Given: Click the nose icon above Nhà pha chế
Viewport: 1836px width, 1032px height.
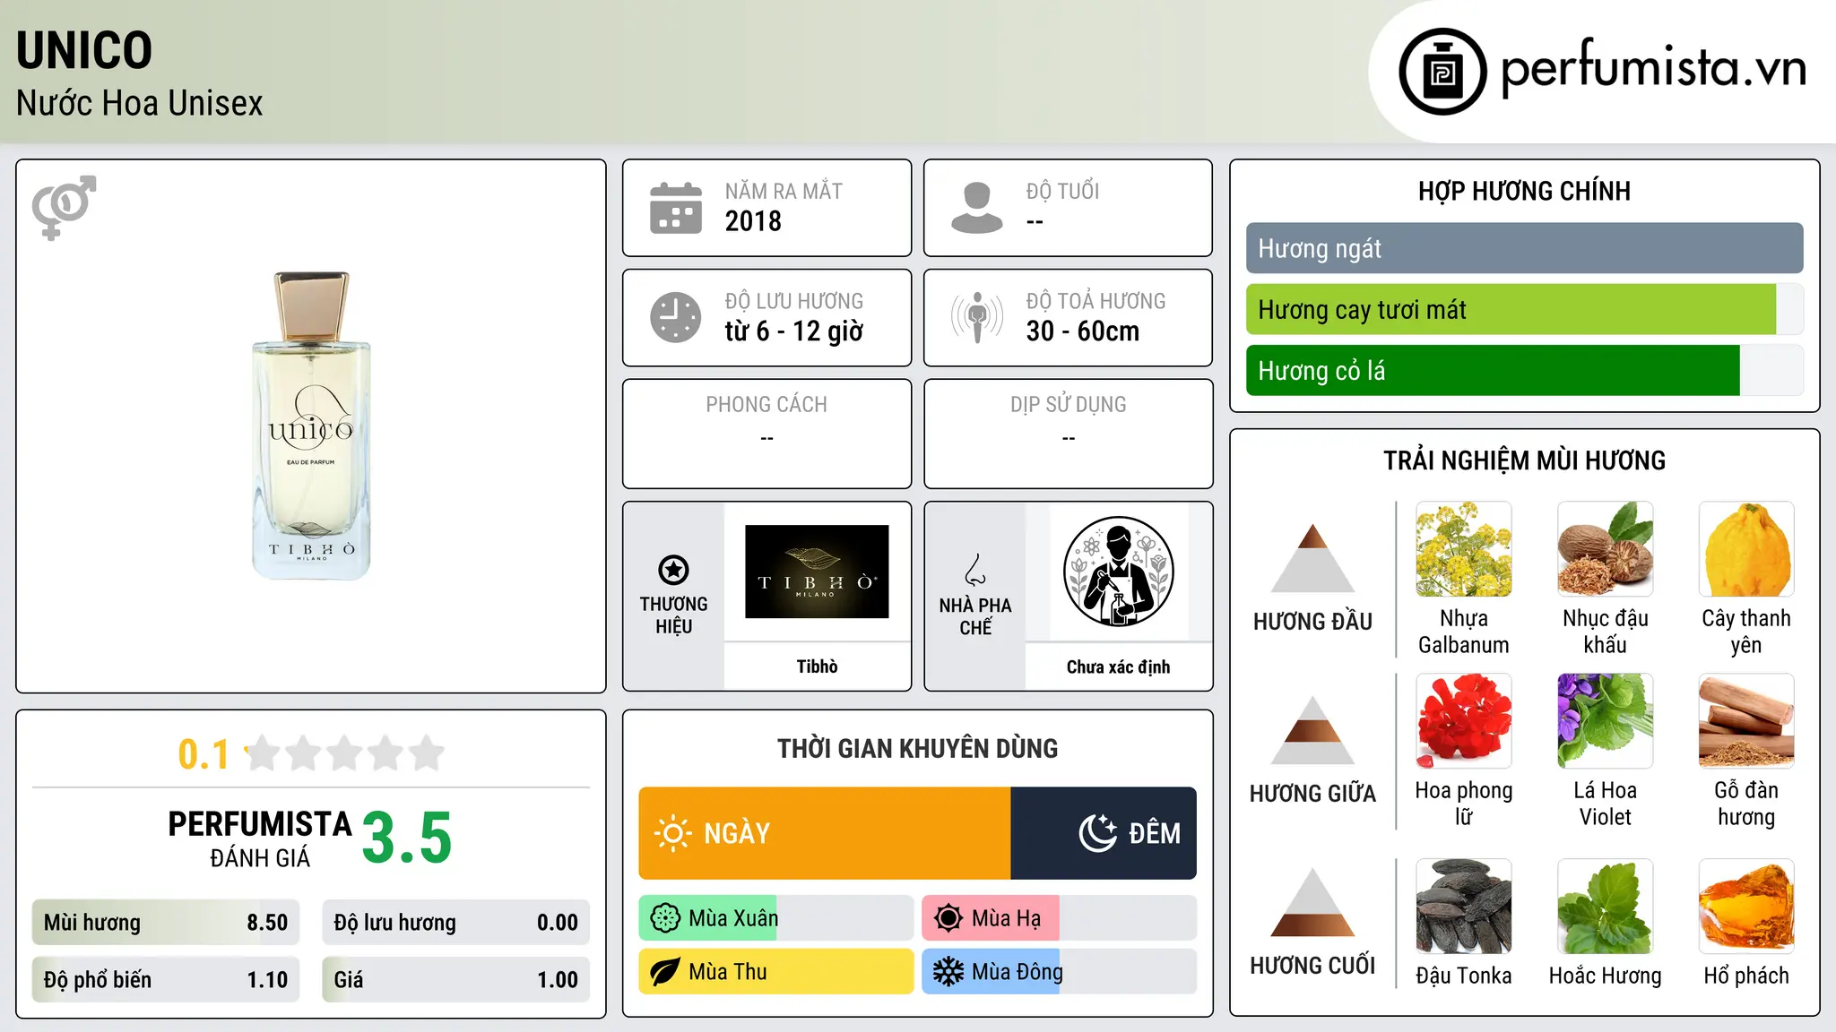Looking at the screenshot, I should click(975, 570).
